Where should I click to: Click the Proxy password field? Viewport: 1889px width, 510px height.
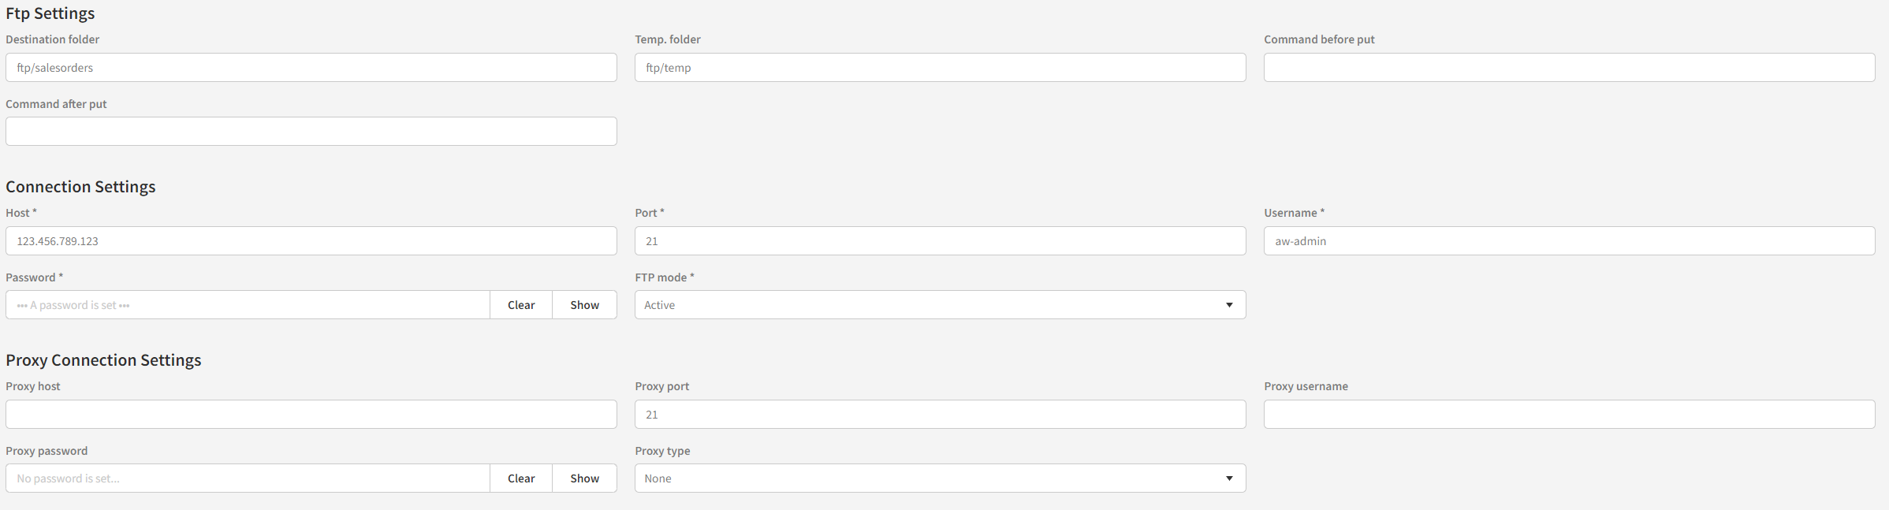pyautogui.click(x=248, y=478)
